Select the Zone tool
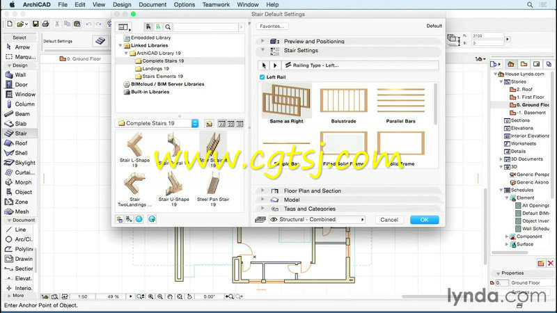557x313 pixels. tap(19, 202)
